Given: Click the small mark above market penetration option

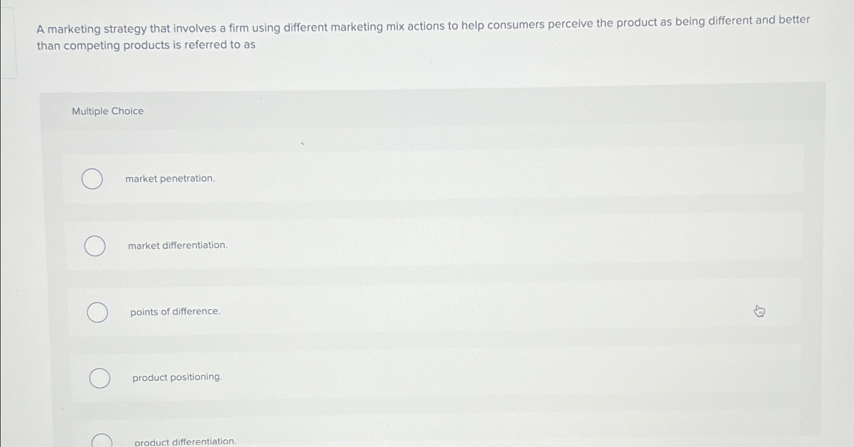Looking at the screenshot, I should [301, 145].
